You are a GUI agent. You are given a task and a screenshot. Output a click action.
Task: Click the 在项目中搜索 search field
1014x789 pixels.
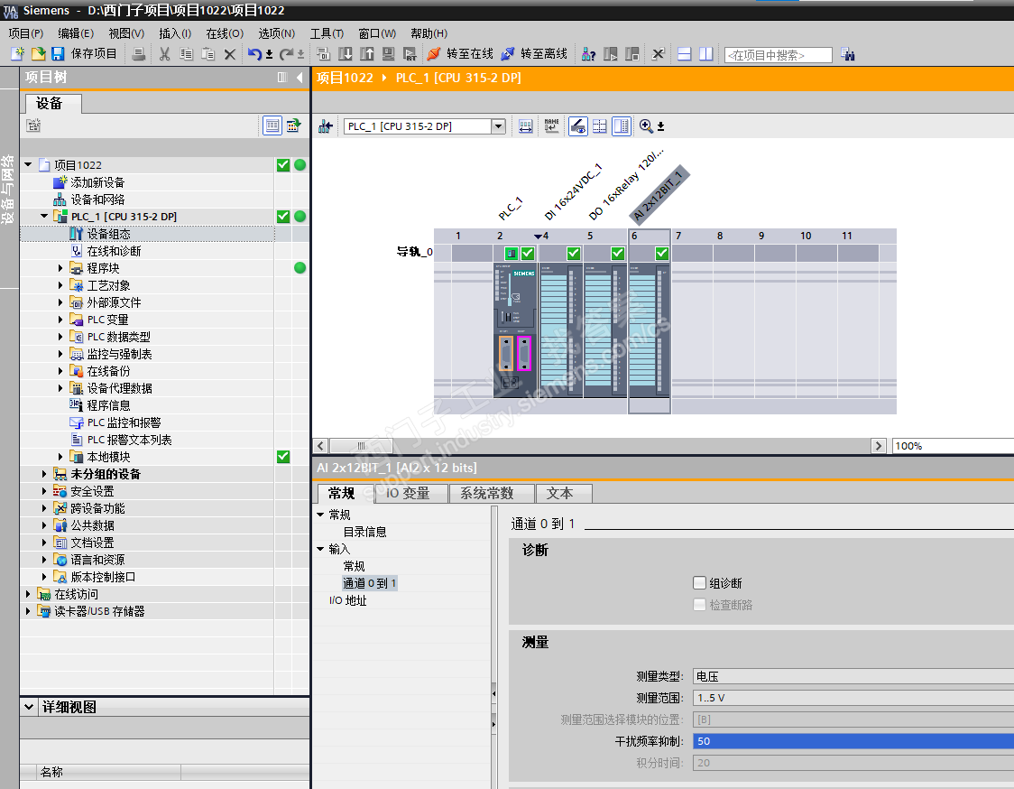pyautogui.click(x=778, y=55)
